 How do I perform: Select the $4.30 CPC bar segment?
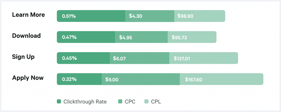[150, 16]
